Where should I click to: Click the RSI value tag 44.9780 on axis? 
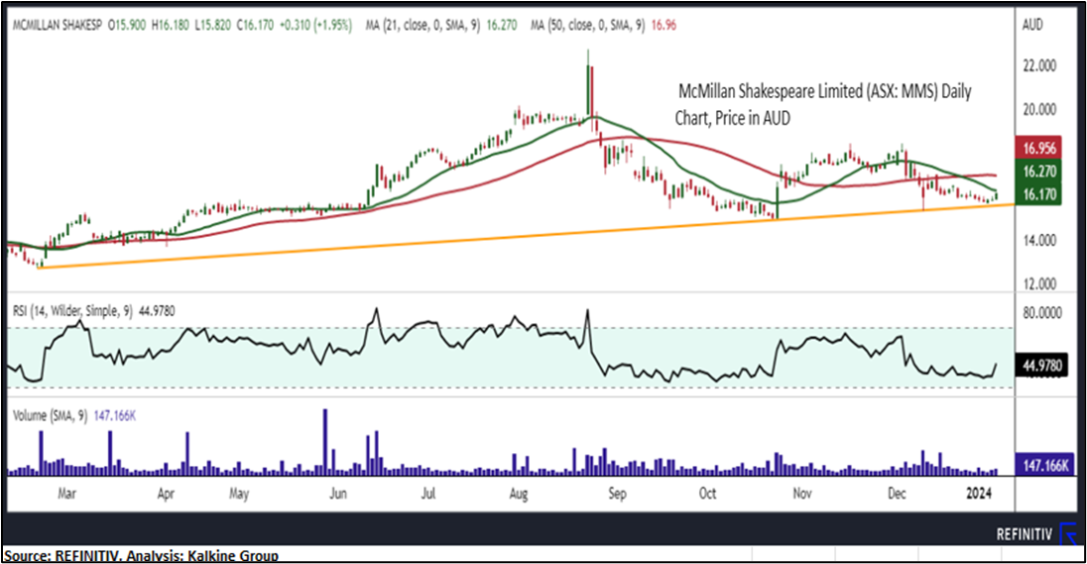(x=1041, y=366)
